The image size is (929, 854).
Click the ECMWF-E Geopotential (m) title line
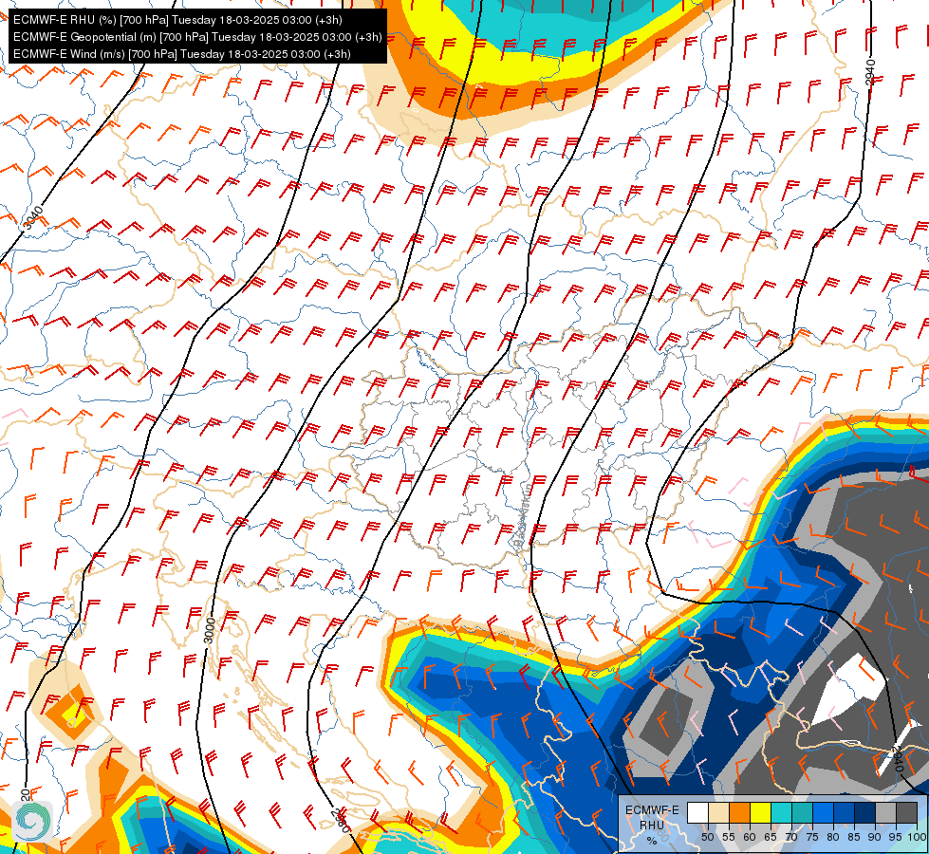(x=197, y=37)
